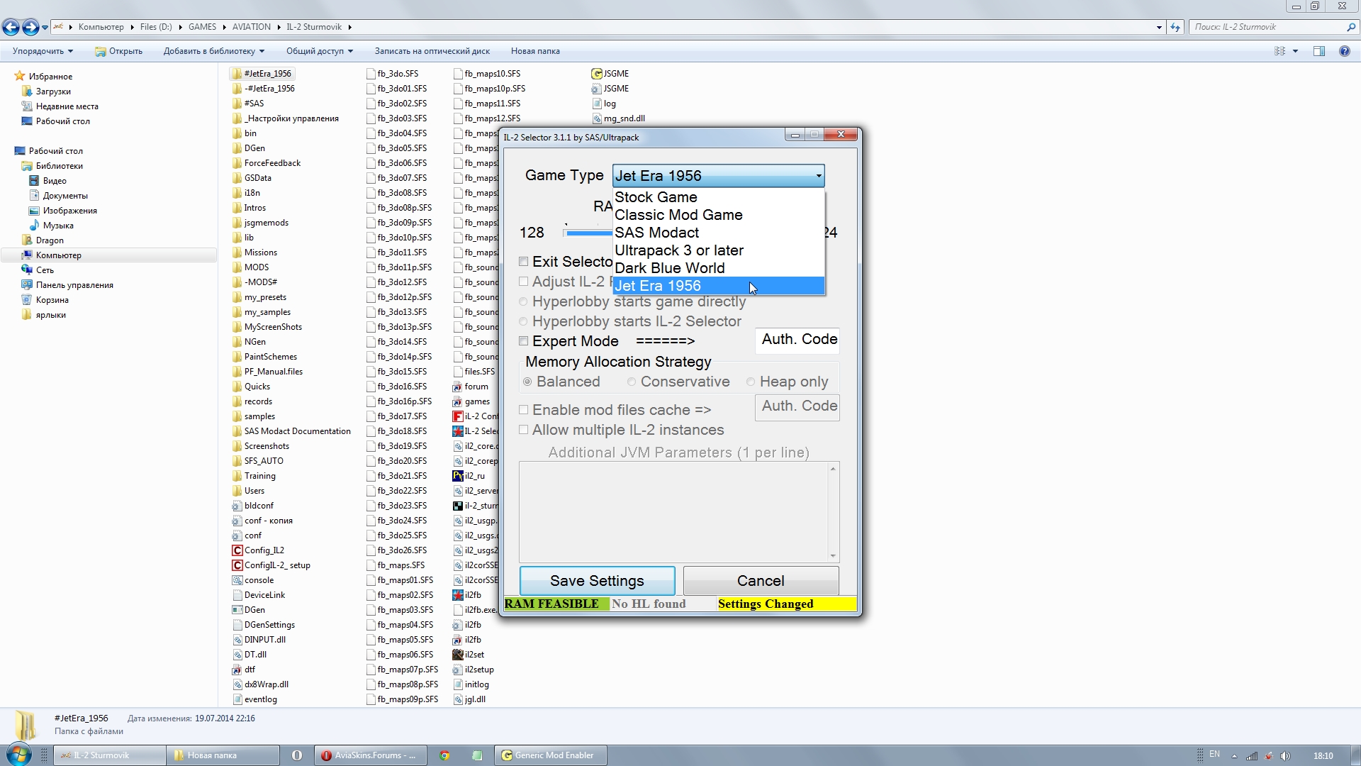Image resolution: width=1361 pixels, height=766 pixels.
Task: Click the Windows Start orb
Action: click(x=19, y=755)
